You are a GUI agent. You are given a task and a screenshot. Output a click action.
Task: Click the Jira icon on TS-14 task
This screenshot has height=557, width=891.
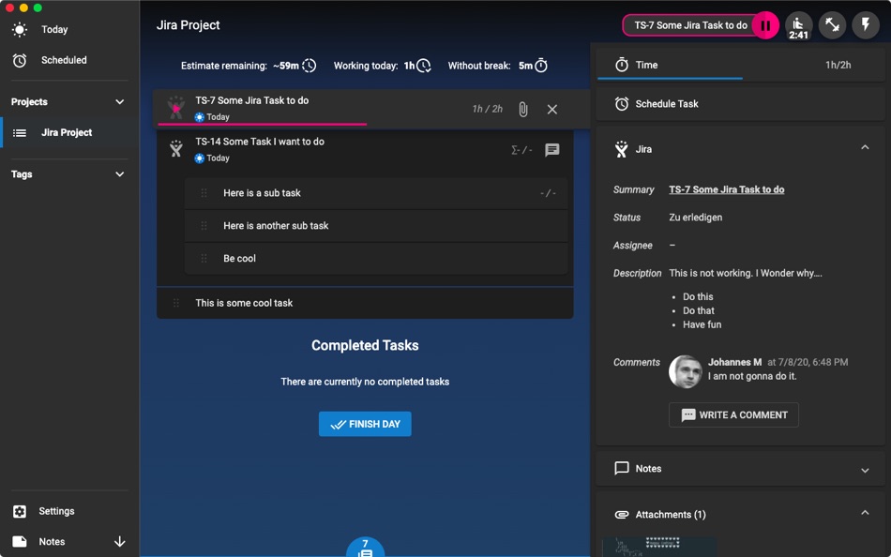tap(176, 149)
